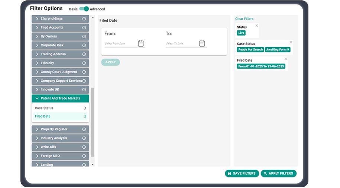This screenshot has width=340, height=188.
Task: Expand the Shareholdings section
Action: pos(60,19)
